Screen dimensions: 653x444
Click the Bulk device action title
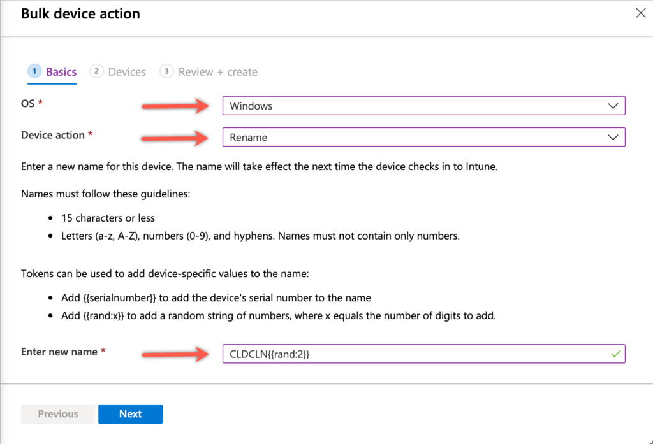tap(80, 13)
